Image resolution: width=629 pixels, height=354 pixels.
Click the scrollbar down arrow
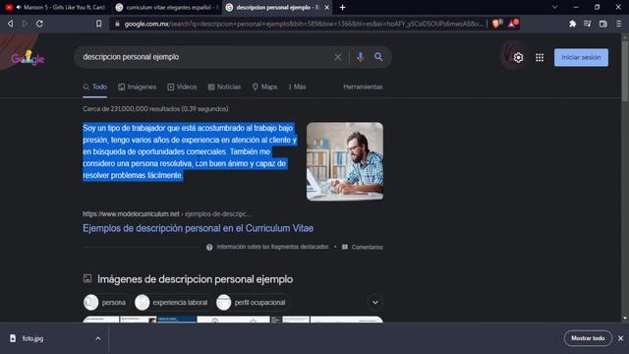tap(625, 319)
